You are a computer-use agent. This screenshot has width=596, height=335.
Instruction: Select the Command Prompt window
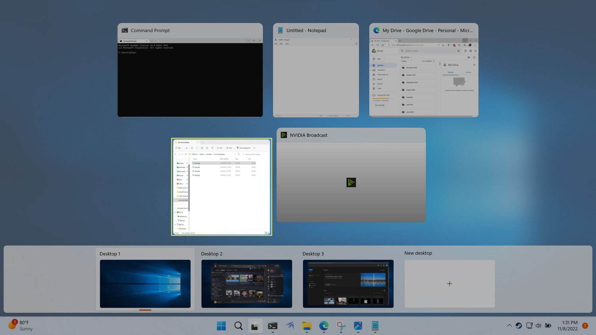coord(190,79)
